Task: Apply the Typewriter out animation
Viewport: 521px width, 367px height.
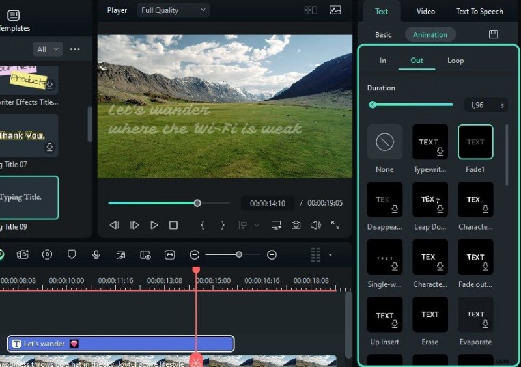Action: tap(430, 142)
